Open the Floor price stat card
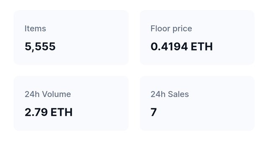 point(197,37)
